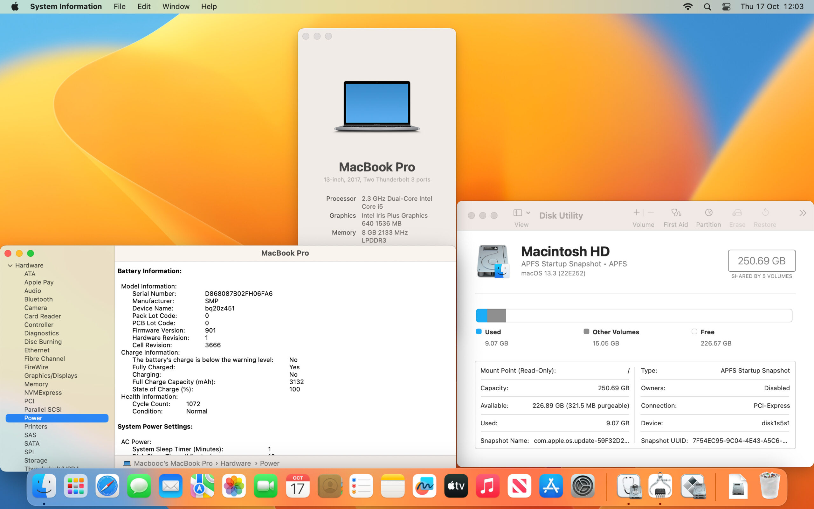Screen dimensions: 814x509
Task: Open Control Center in menu bar
Action: pos(726,6)
